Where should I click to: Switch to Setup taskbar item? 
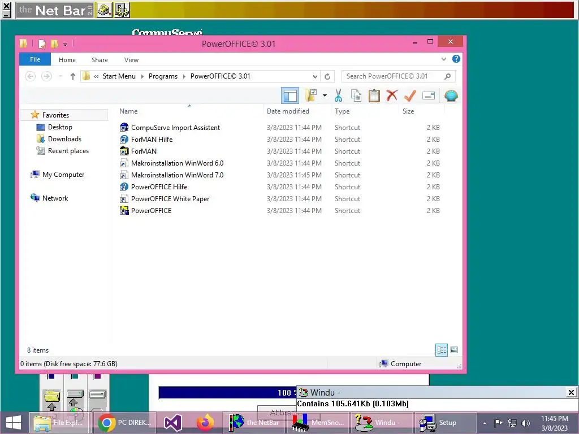pyautogui.click(x=446, y=423)
